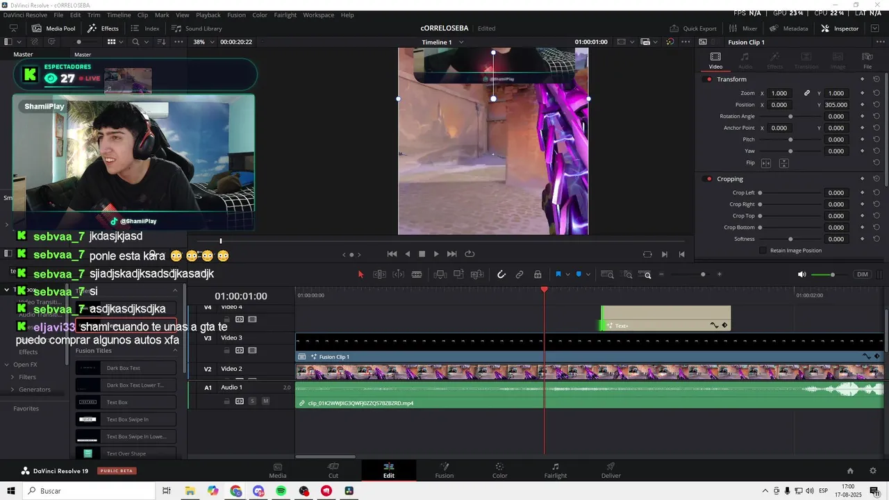Click the Full Extent Zoom icon
The height and width of the screenshot is (500, 889).
coord(607,274)
